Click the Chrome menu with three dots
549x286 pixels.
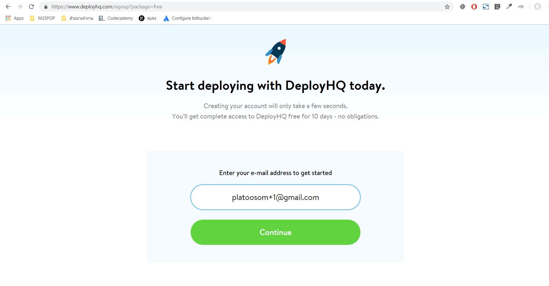547,6
